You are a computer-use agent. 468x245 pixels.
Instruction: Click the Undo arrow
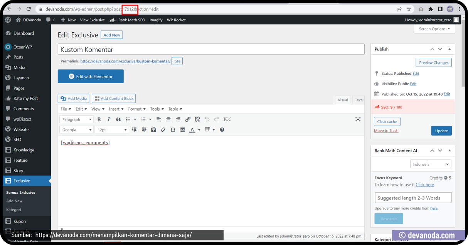click(207, 119)
